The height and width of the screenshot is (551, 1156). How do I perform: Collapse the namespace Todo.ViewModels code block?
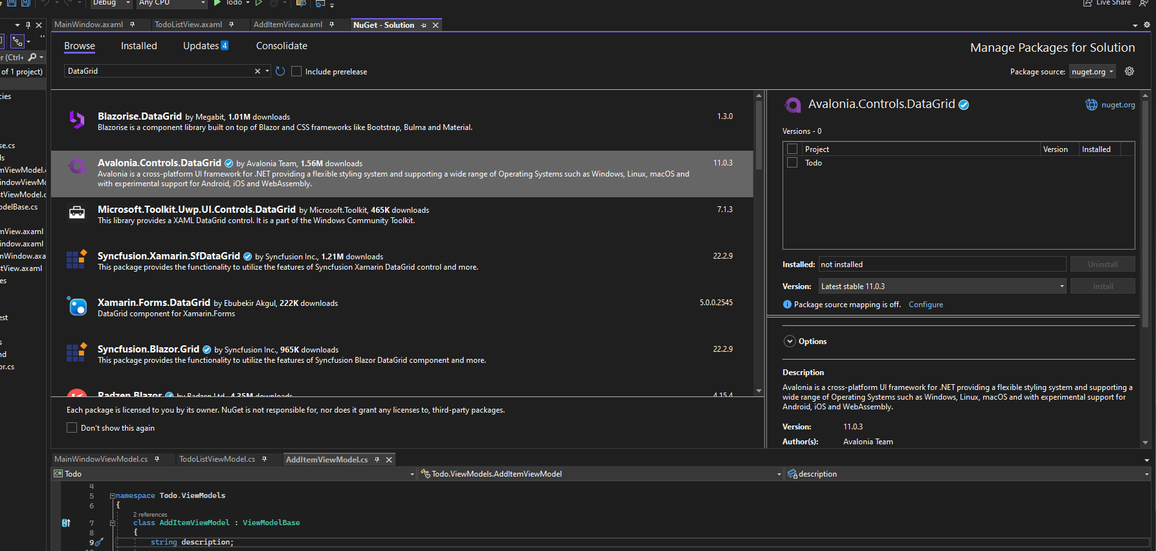click(x=112, y=496)
